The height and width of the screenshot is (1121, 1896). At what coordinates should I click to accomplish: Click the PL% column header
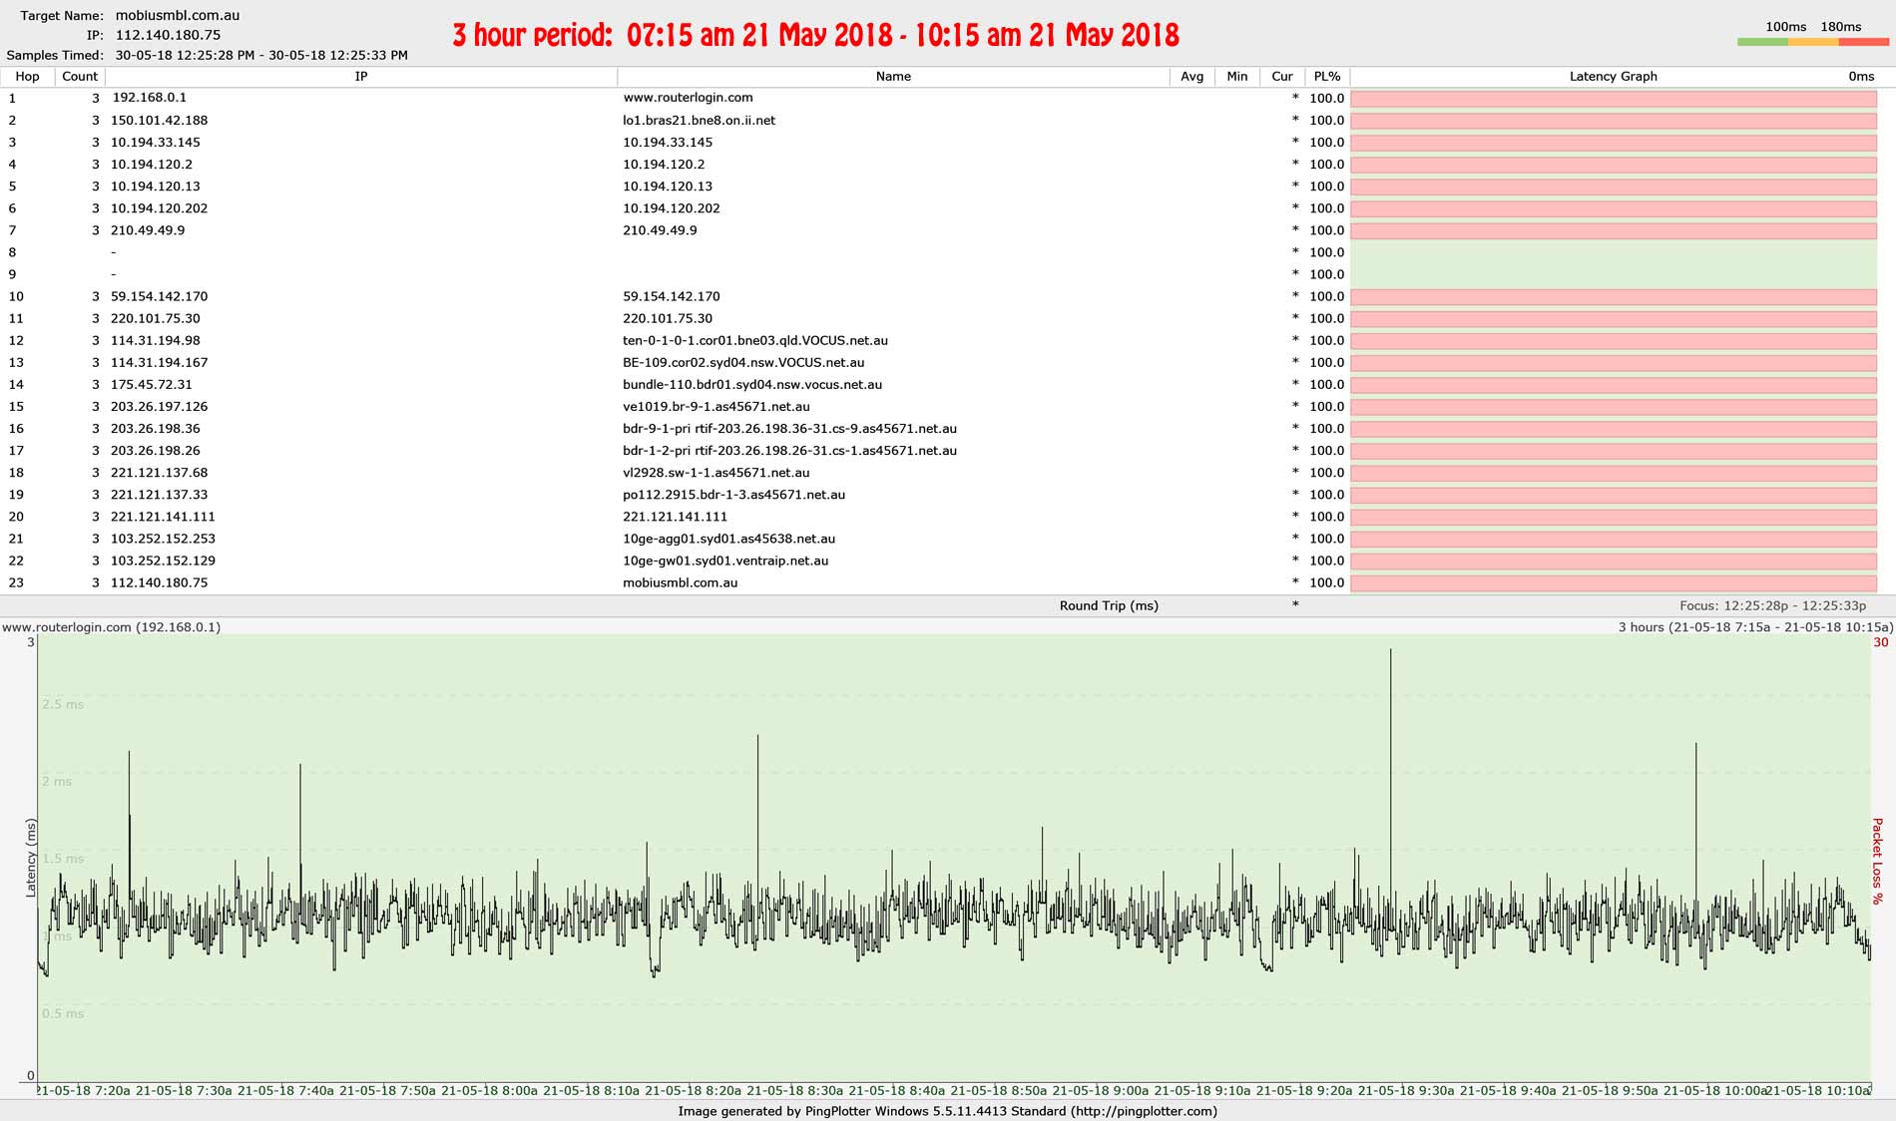tap(1327, 77)
